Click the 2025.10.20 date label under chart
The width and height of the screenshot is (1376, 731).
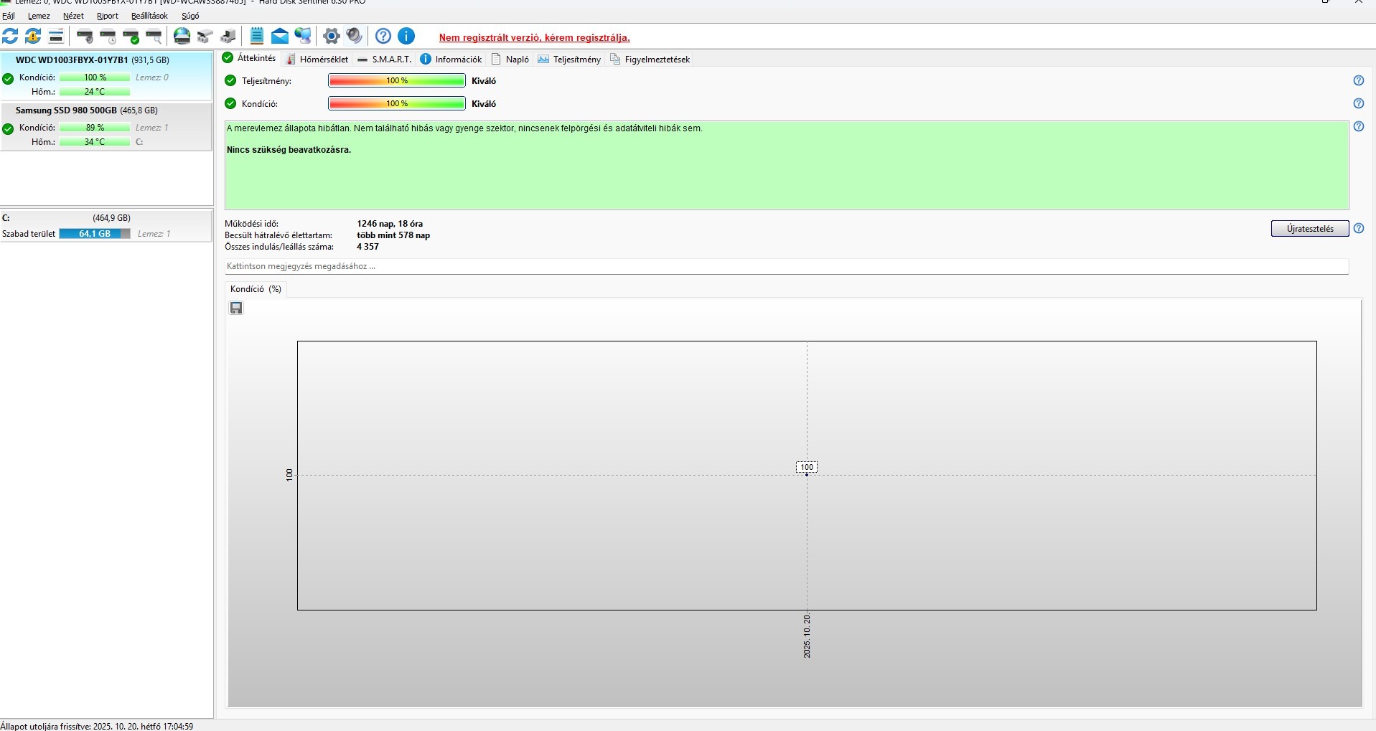[x=807, y=636]
